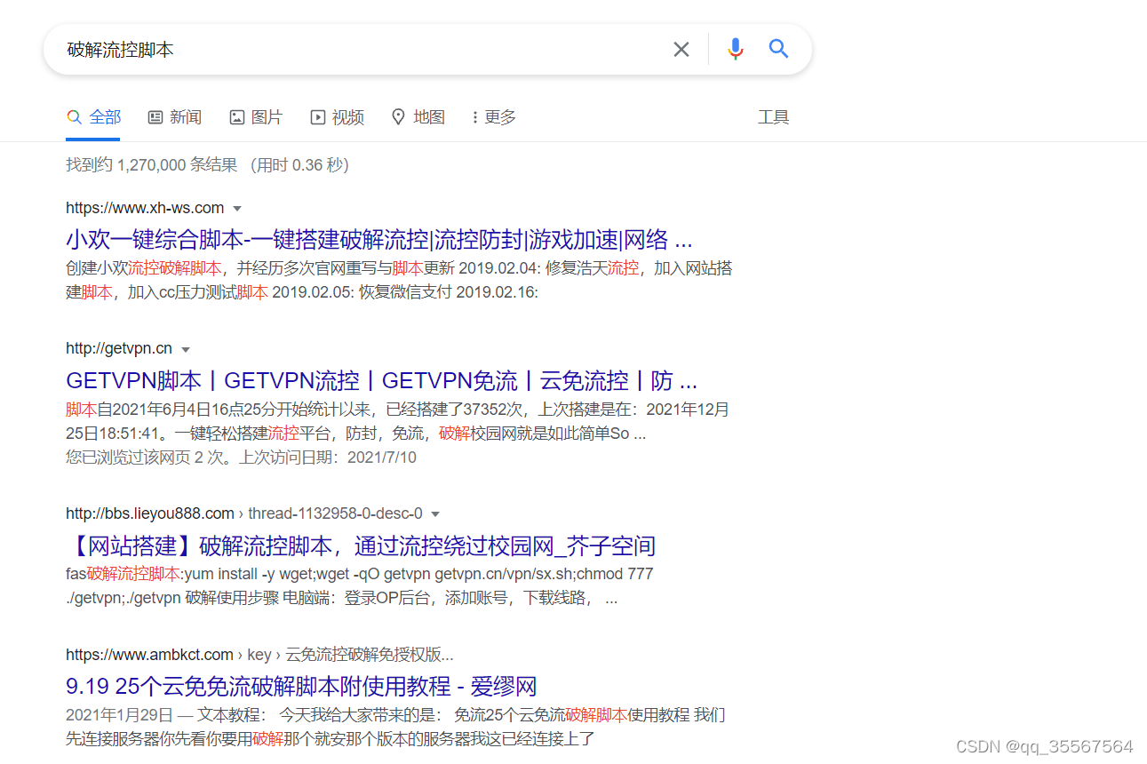Open the 地图 maps tab
1147x764 pixels.
tap(418, 117)
